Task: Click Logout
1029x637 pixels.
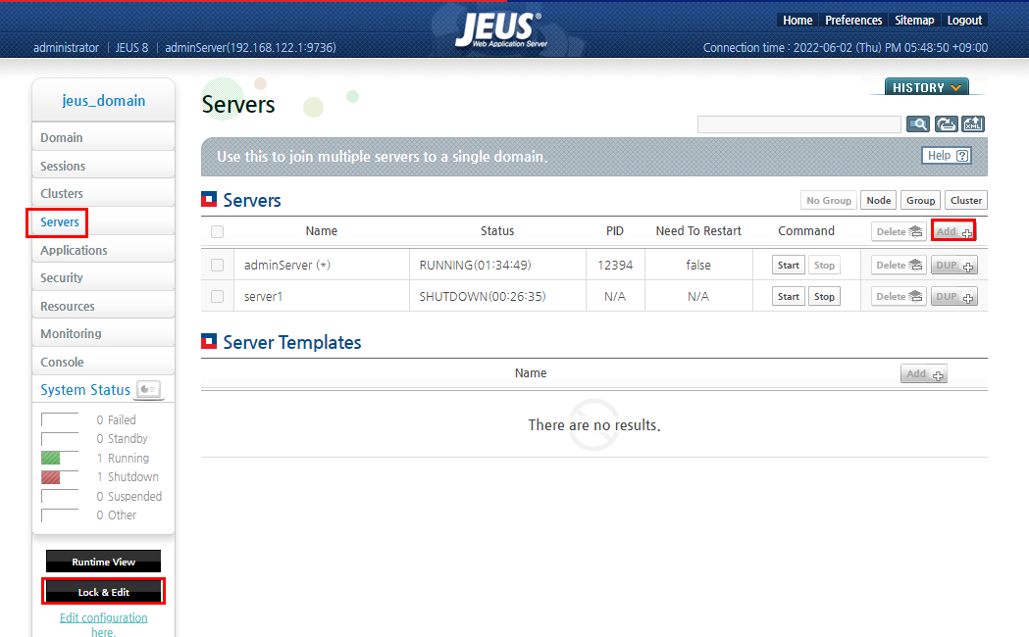Action: 964,21
